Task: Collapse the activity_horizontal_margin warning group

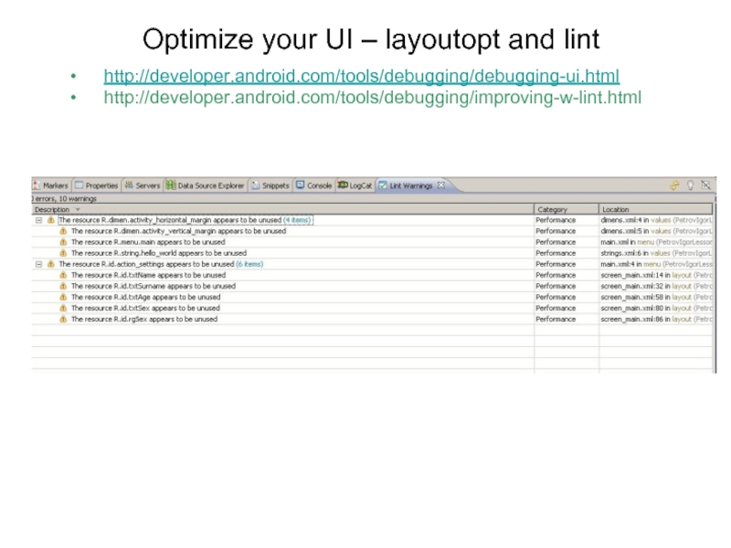Action: tap(37, 220)
